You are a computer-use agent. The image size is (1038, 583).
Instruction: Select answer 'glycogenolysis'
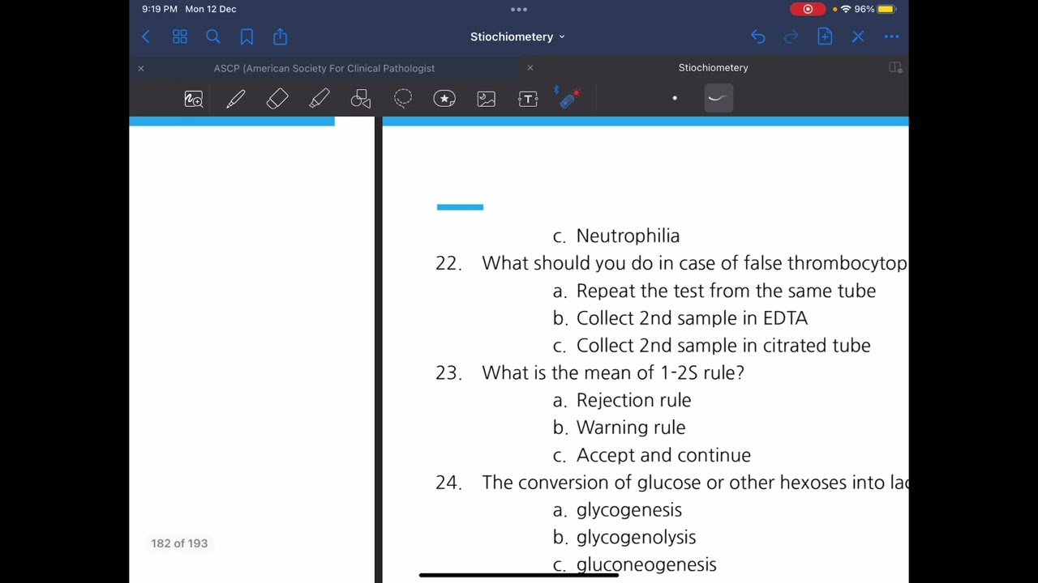[636, 538]
